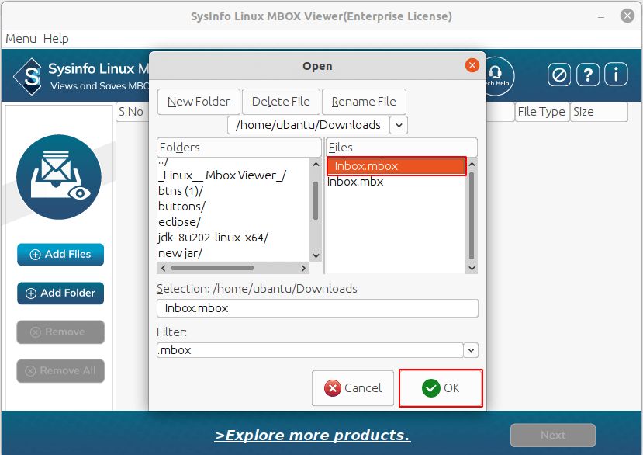643x455 pixels.
Task: Click the File Type column header
Action: [541, 112]
